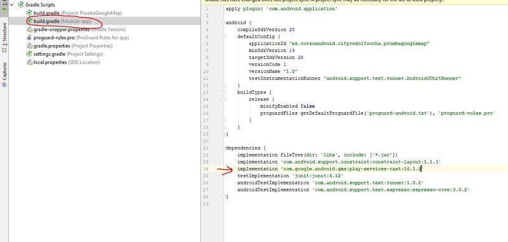Click versionCode 1 line
This screenshot has width=508, height=242.
tap(267, 64)
